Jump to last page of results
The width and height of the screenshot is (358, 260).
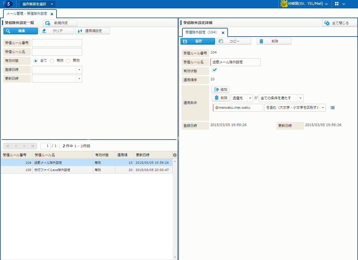(x=33, y=146)
